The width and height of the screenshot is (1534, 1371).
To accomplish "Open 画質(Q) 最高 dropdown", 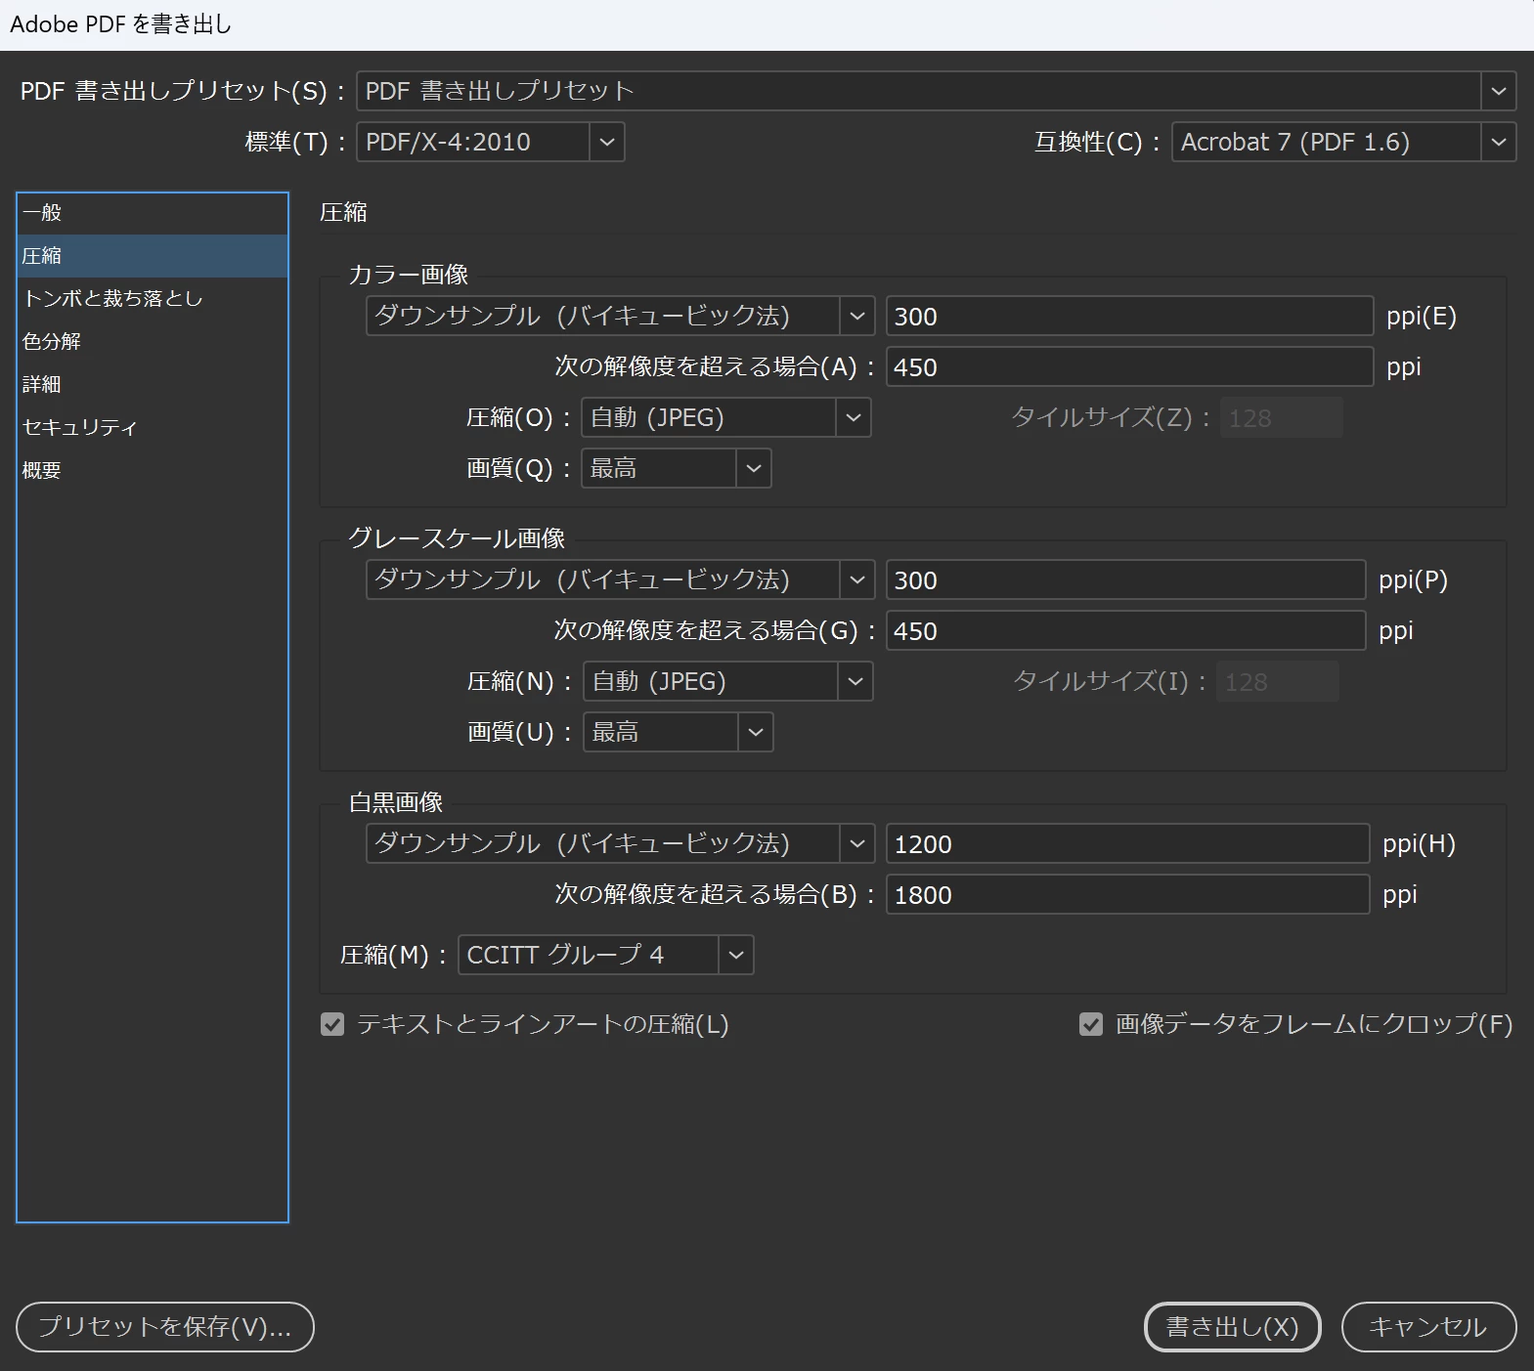I will [676, 468].
